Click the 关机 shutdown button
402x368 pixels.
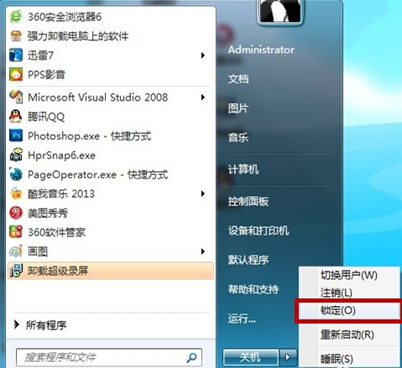coord(251,357)
